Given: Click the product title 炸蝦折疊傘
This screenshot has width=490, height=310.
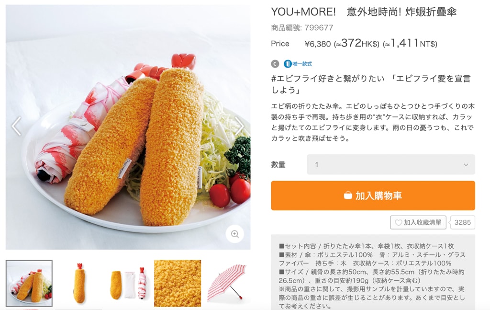Looking at the screenshot, I should click(x=431, y=12).
